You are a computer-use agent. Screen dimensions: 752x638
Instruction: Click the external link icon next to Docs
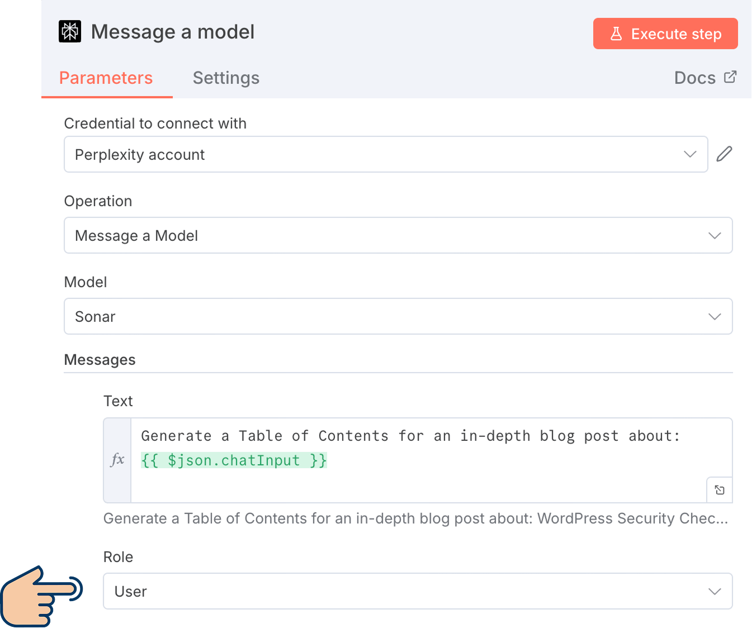(731, 77)
